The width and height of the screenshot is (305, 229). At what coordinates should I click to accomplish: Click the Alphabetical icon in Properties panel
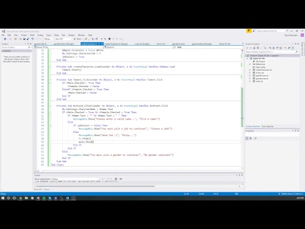251,139
